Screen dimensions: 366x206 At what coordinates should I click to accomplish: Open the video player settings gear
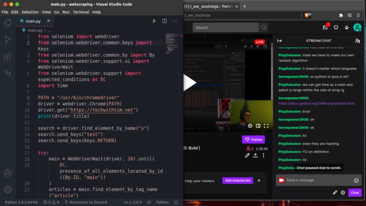tap(250, 126)
